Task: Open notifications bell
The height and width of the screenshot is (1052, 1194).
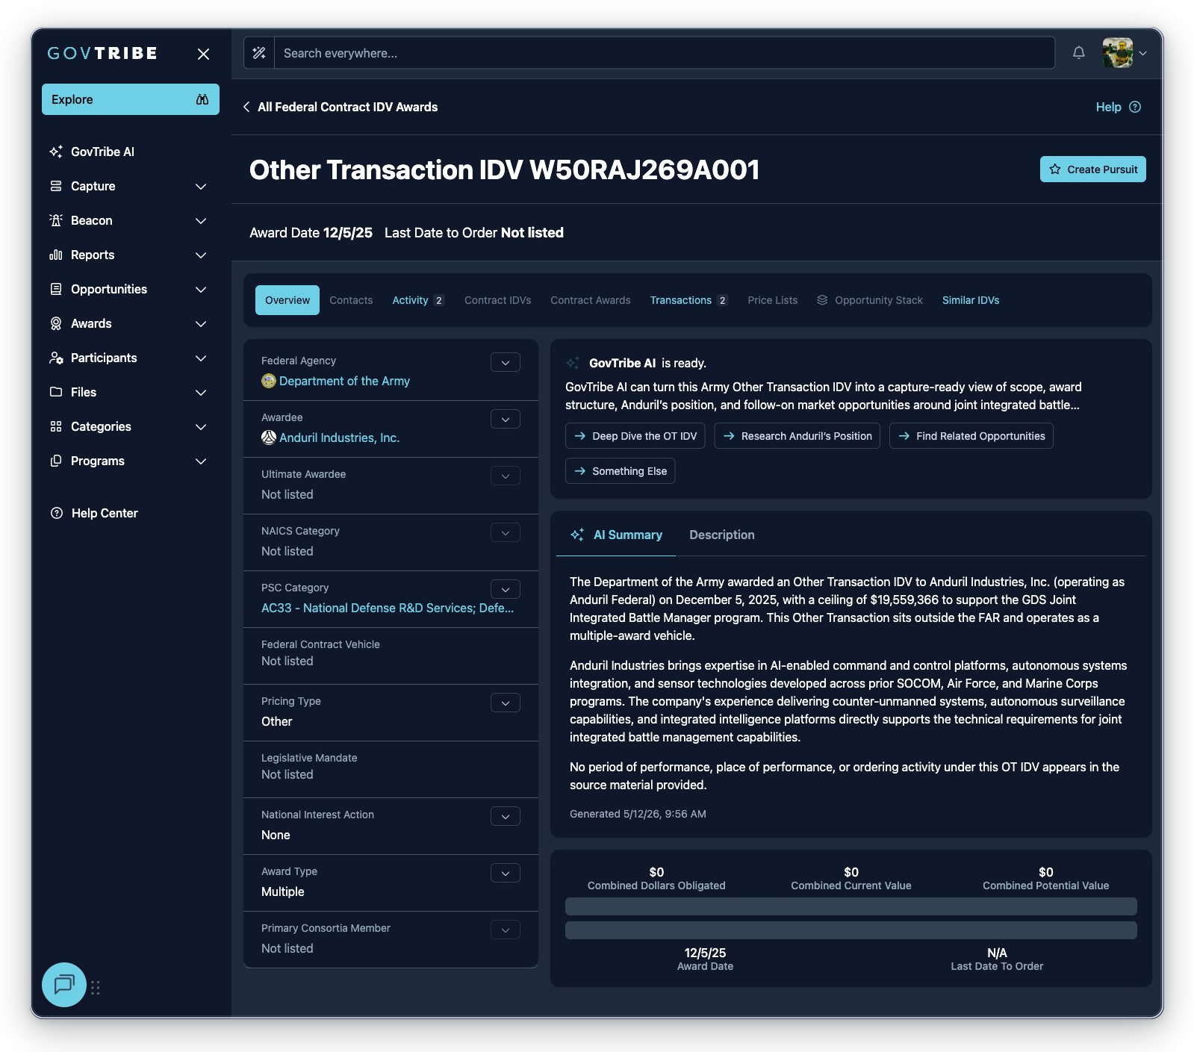Action: 1079,53
